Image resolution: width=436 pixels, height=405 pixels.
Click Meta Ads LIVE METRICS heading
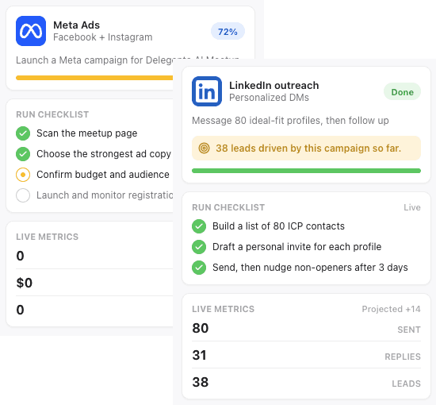pyautogui.click(x=48, y=237)
